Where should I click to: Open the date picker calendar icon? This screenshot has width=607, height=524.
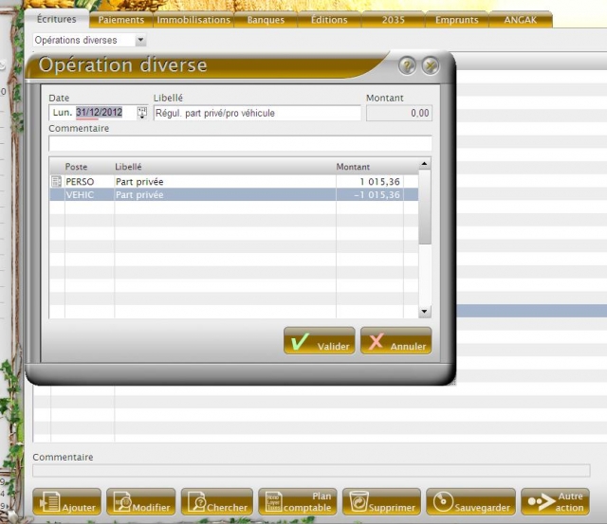(142, 113)
